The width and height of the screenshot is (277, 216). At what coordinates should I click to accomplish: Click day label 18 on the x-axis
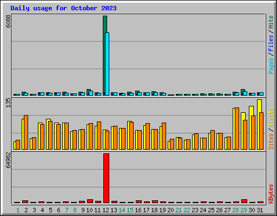[x=154, y=210]
